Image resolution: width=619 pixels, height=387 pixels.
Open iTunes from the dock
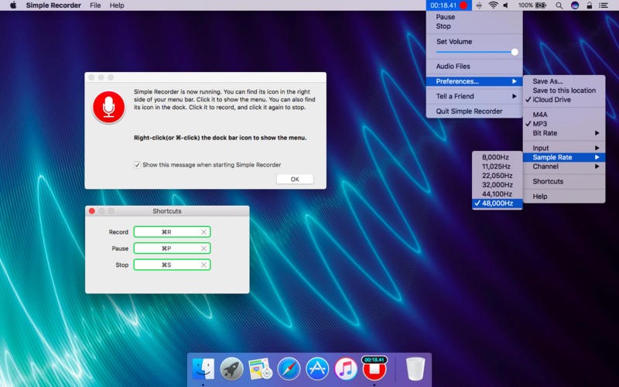click(346, 368)
